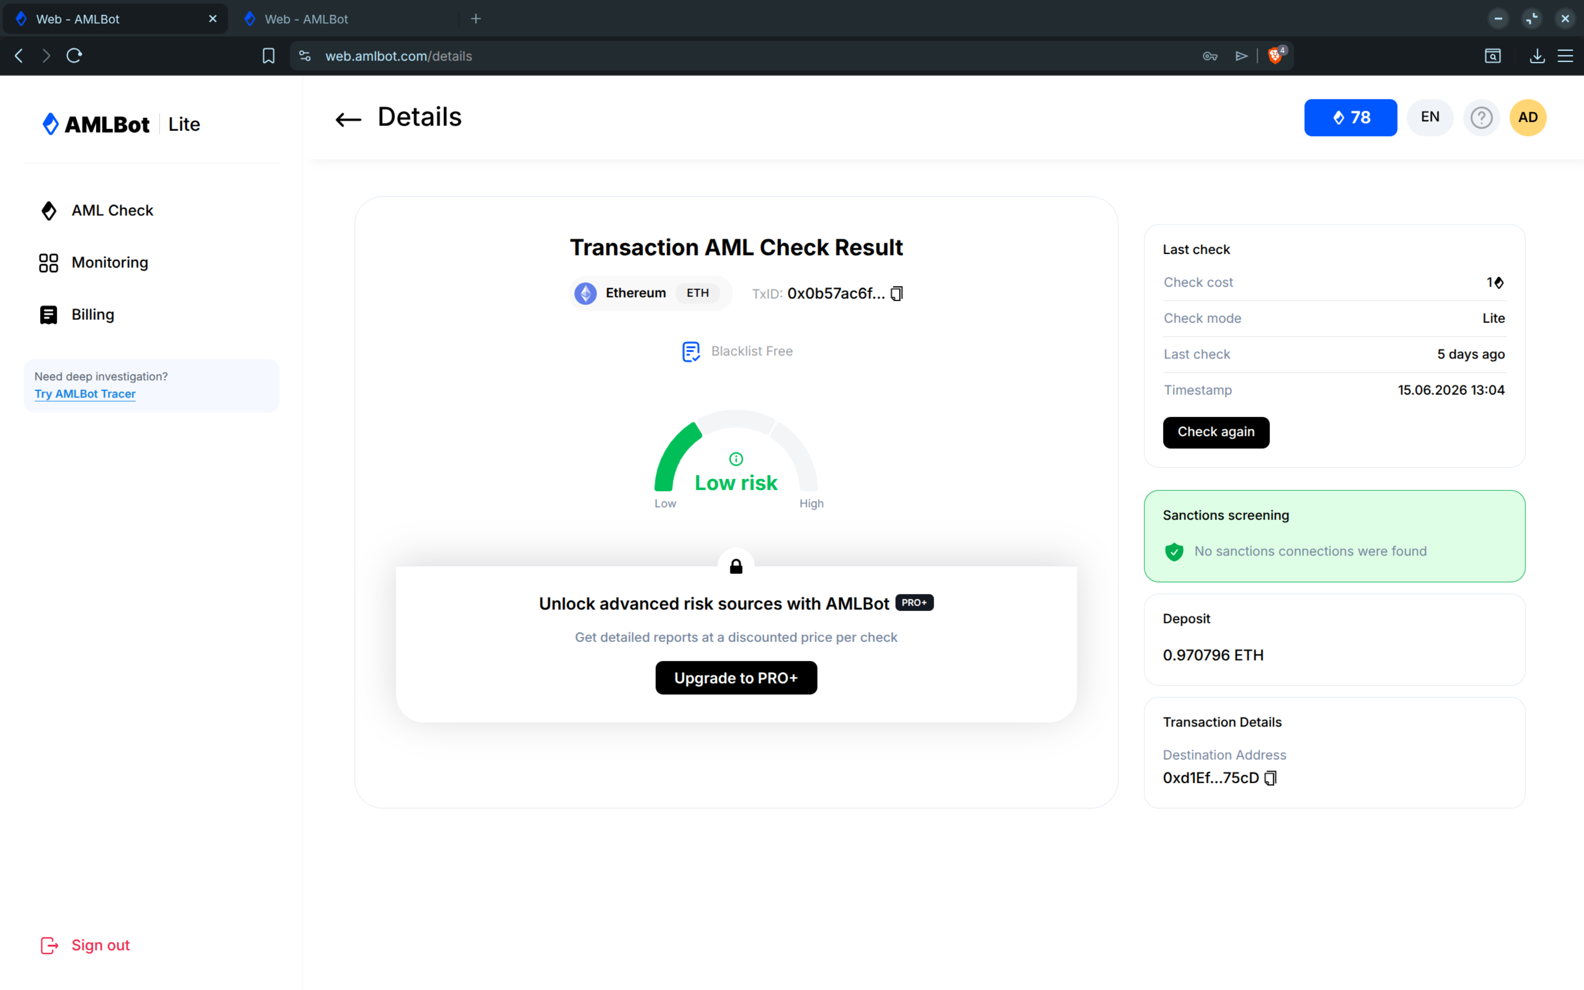The width and height of the screenshot is (1584, 990).
Task: Open the browser downloads icon
Action: [1538, 56]
